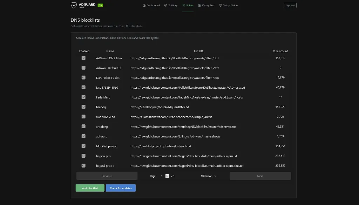
Task: Click the AdGuard Home shield logo
Action: click(x=74, y=5)
